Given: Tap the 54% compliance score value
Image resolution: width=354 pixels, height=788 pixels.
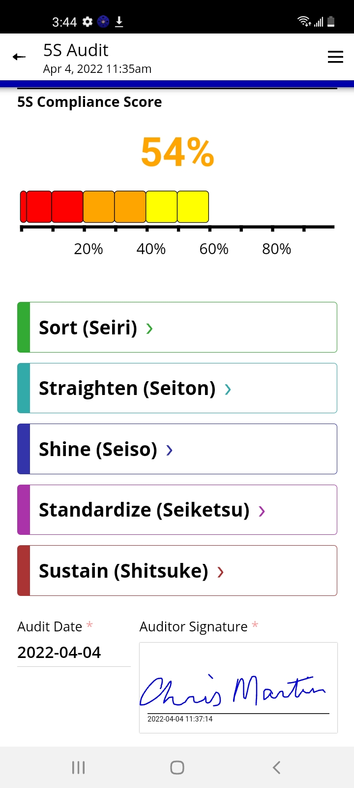Looking at the screenshot, I should (177, 152).
